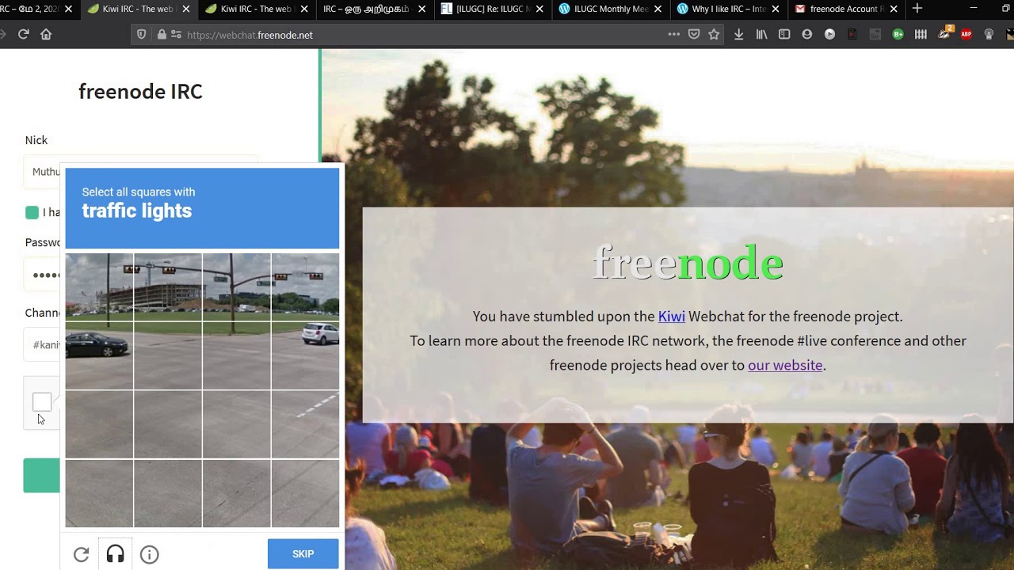
Task: Reload the page with the browser refresh button
Action: tap(23, 35)
